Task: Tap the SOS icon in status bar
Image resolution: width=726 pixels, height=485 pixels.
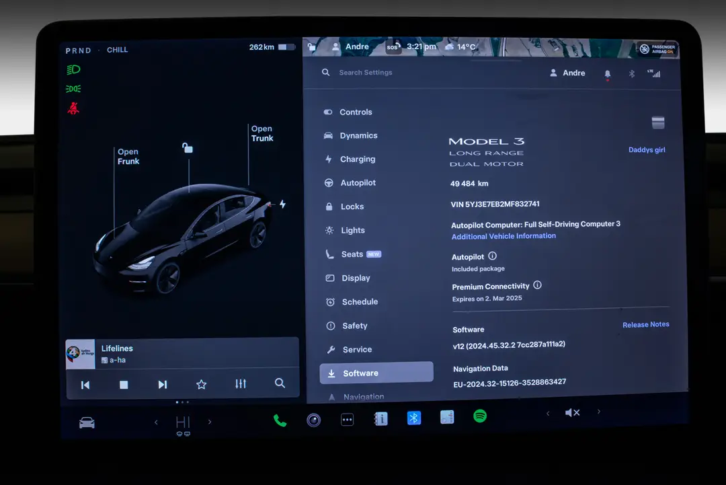Action: coord(393,47)
